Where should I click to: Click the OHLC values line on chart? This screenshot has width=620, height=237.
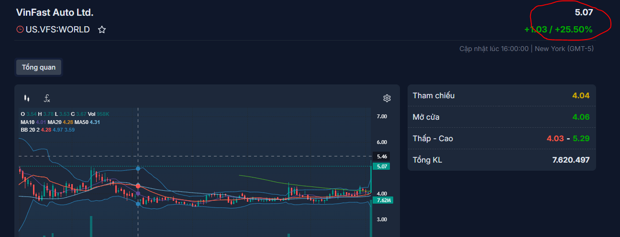65,114
